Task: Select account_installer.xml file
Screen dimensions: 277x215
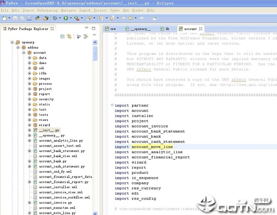Action: [58, 187]
